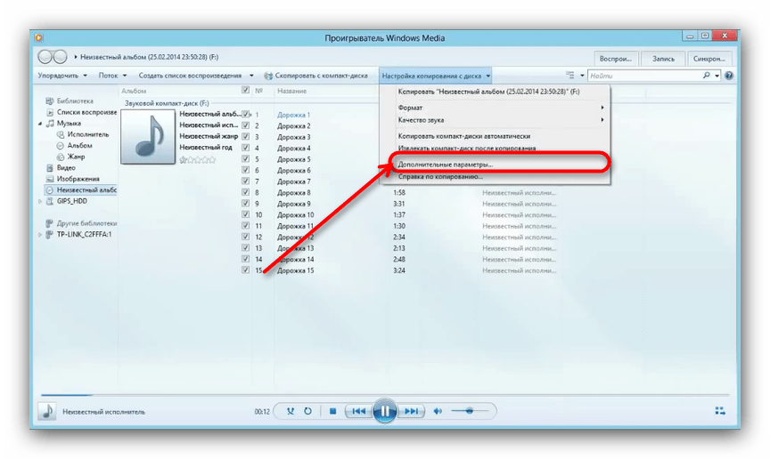
Task: Toggle Извлекать компакт-диск после копирования
Action: (x=495, y=148)
